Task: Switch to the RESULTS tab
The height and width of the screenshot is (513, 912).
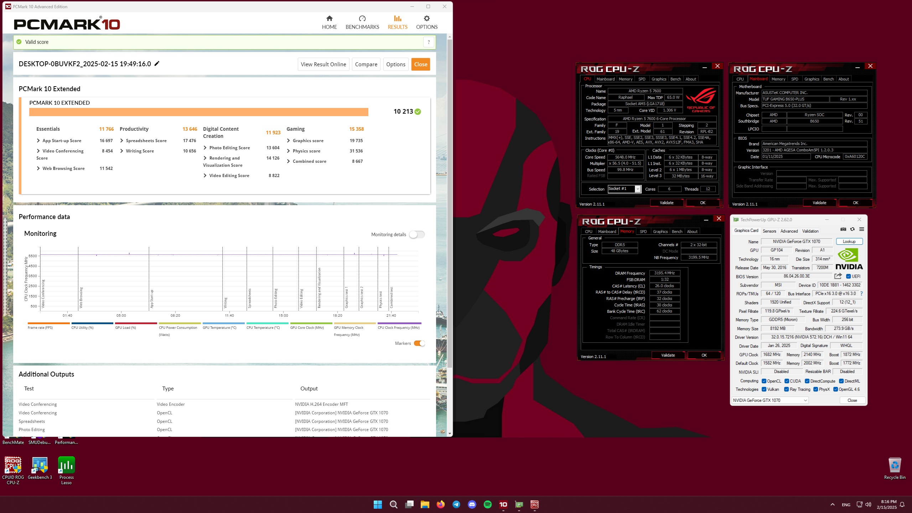Action: click(x=397, y=22)
